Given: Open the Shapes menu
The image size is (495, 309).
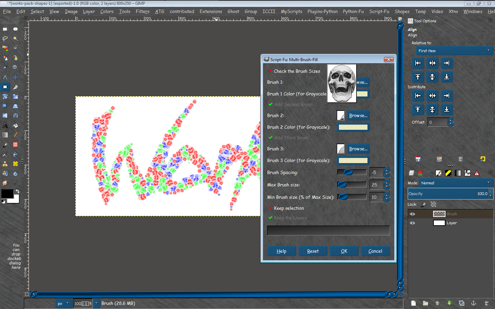Looking at the screenshot, I should (402, 11).
